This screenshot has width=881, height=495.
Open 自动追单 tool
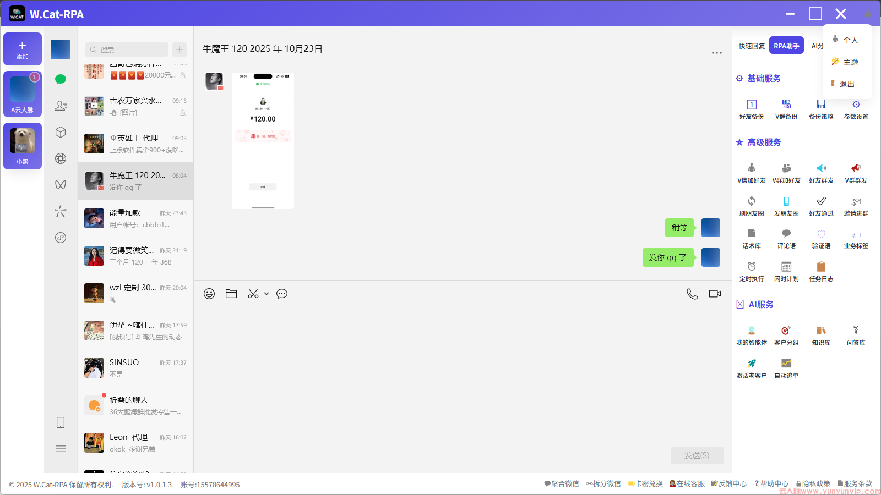(786, 368)
